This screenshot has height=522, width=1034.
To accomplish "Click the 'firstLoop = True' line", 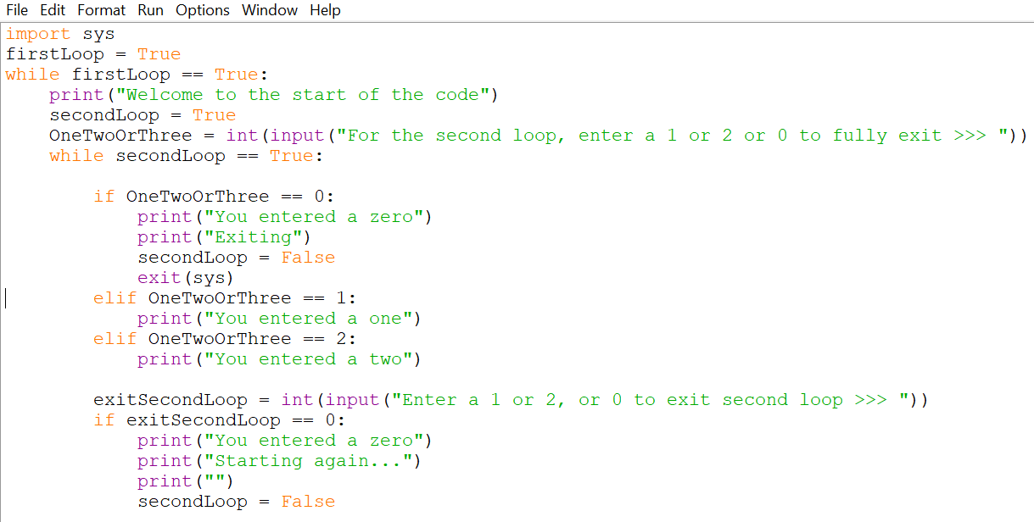I will pos(93,54).
